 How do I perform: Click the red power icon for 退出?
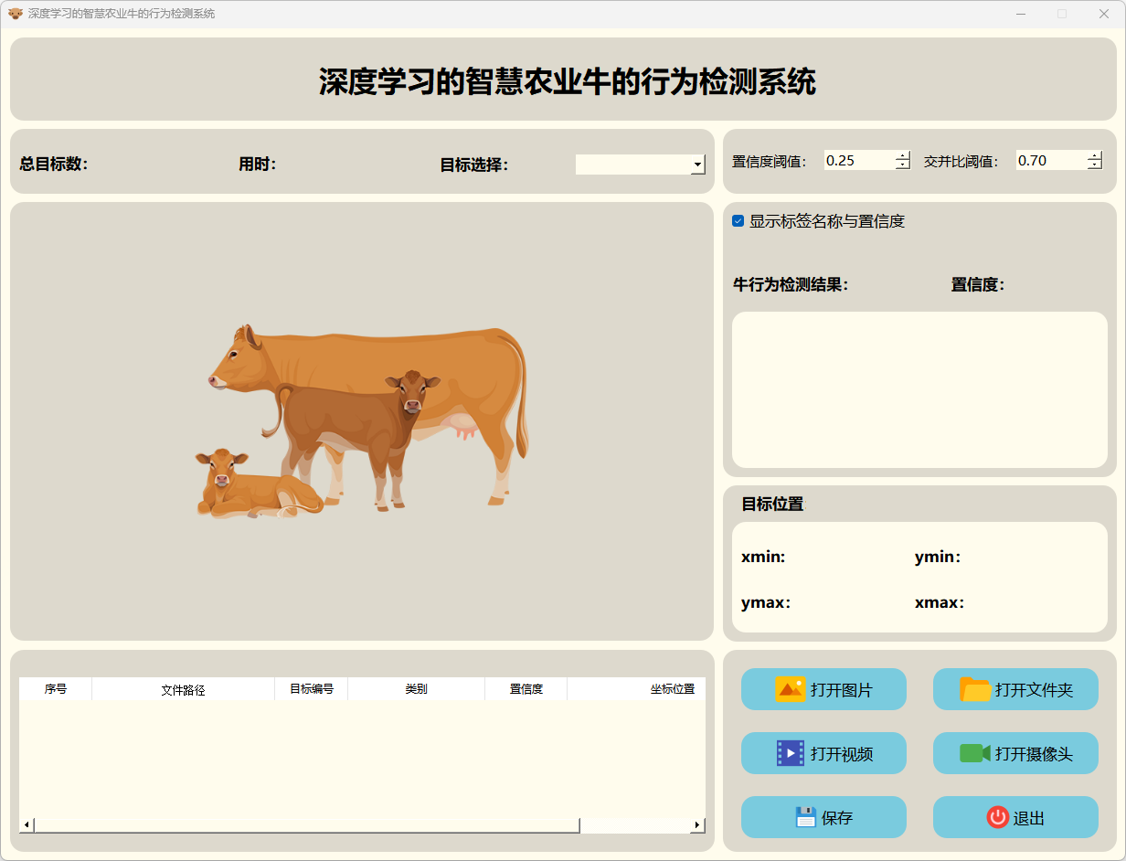click(998, 817)
